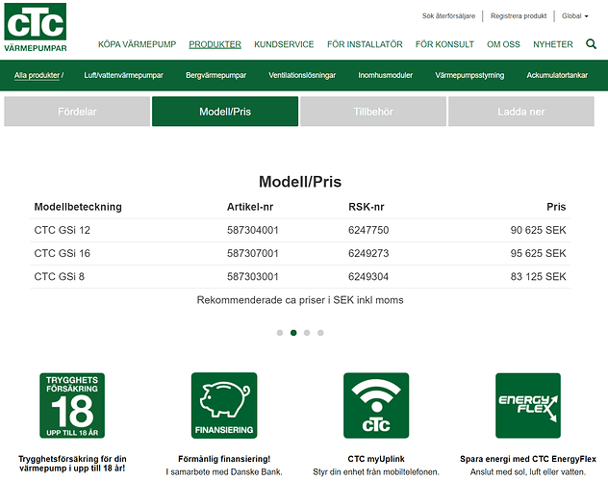Select the Modell/Pris tab

pyautogui.click(x=225, y=112)
